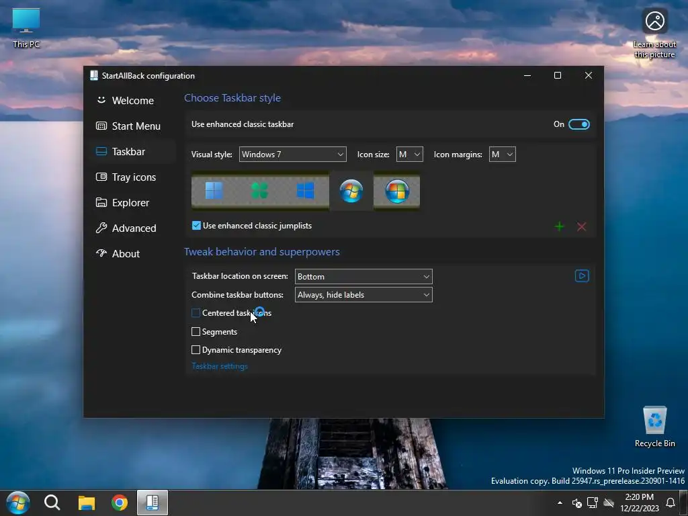Click the Welcome smiley icon
The height and width of the screenshot is (516, 688).
[x=101, y=100]
